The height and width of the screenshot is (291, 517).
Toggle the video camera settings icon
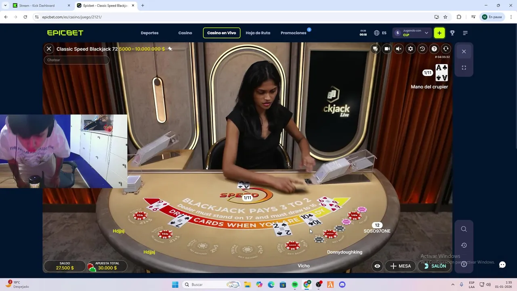[x=387, y=49]
